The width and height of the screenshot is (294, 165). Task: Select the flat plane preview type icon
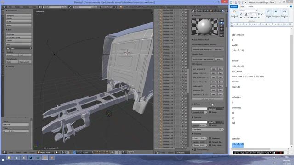pyautogui.click(x=221, y=20)
